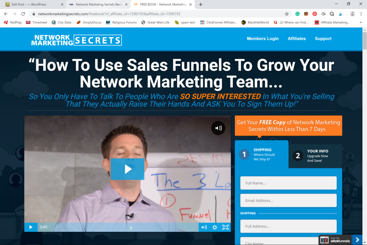367x245 pixels.
Task: Open the Grammarly extension icon
Action: (x=297, y=14)
